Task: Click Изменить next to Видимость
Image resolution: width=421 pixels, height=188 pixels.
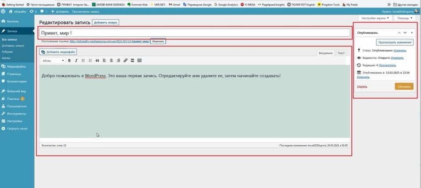Action: 397,58
